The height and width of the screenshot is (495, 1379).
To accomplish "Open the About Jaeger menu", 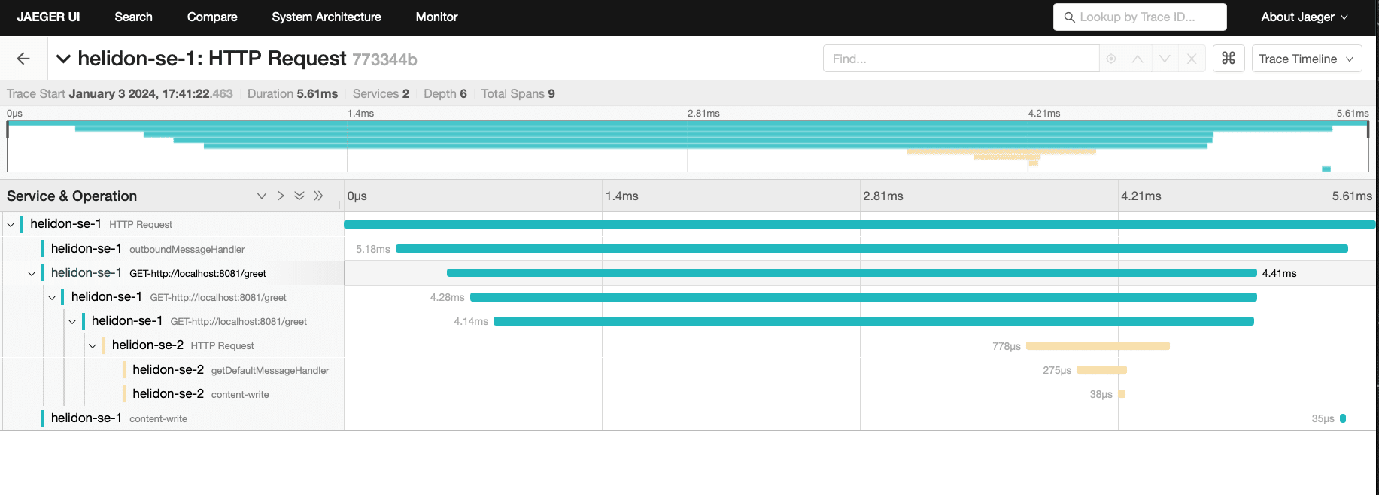I will (x=1305, y=17).
